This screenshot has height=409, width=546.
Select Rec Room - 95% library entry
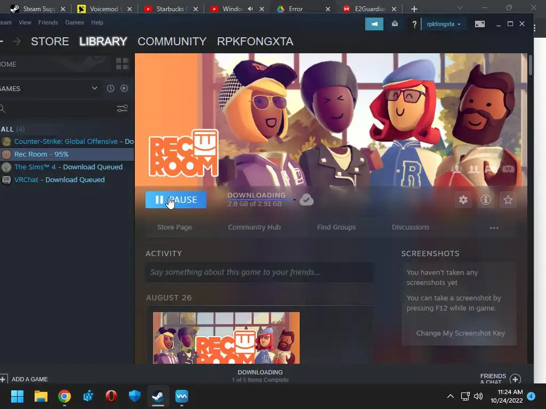(67, 154)
